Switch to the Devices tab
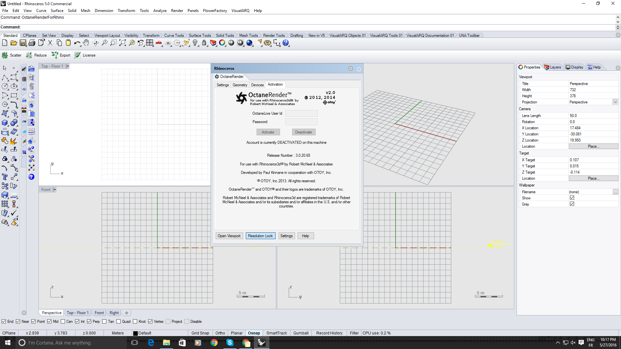Screen dimensions: 621x349 [x=257, y=85]
